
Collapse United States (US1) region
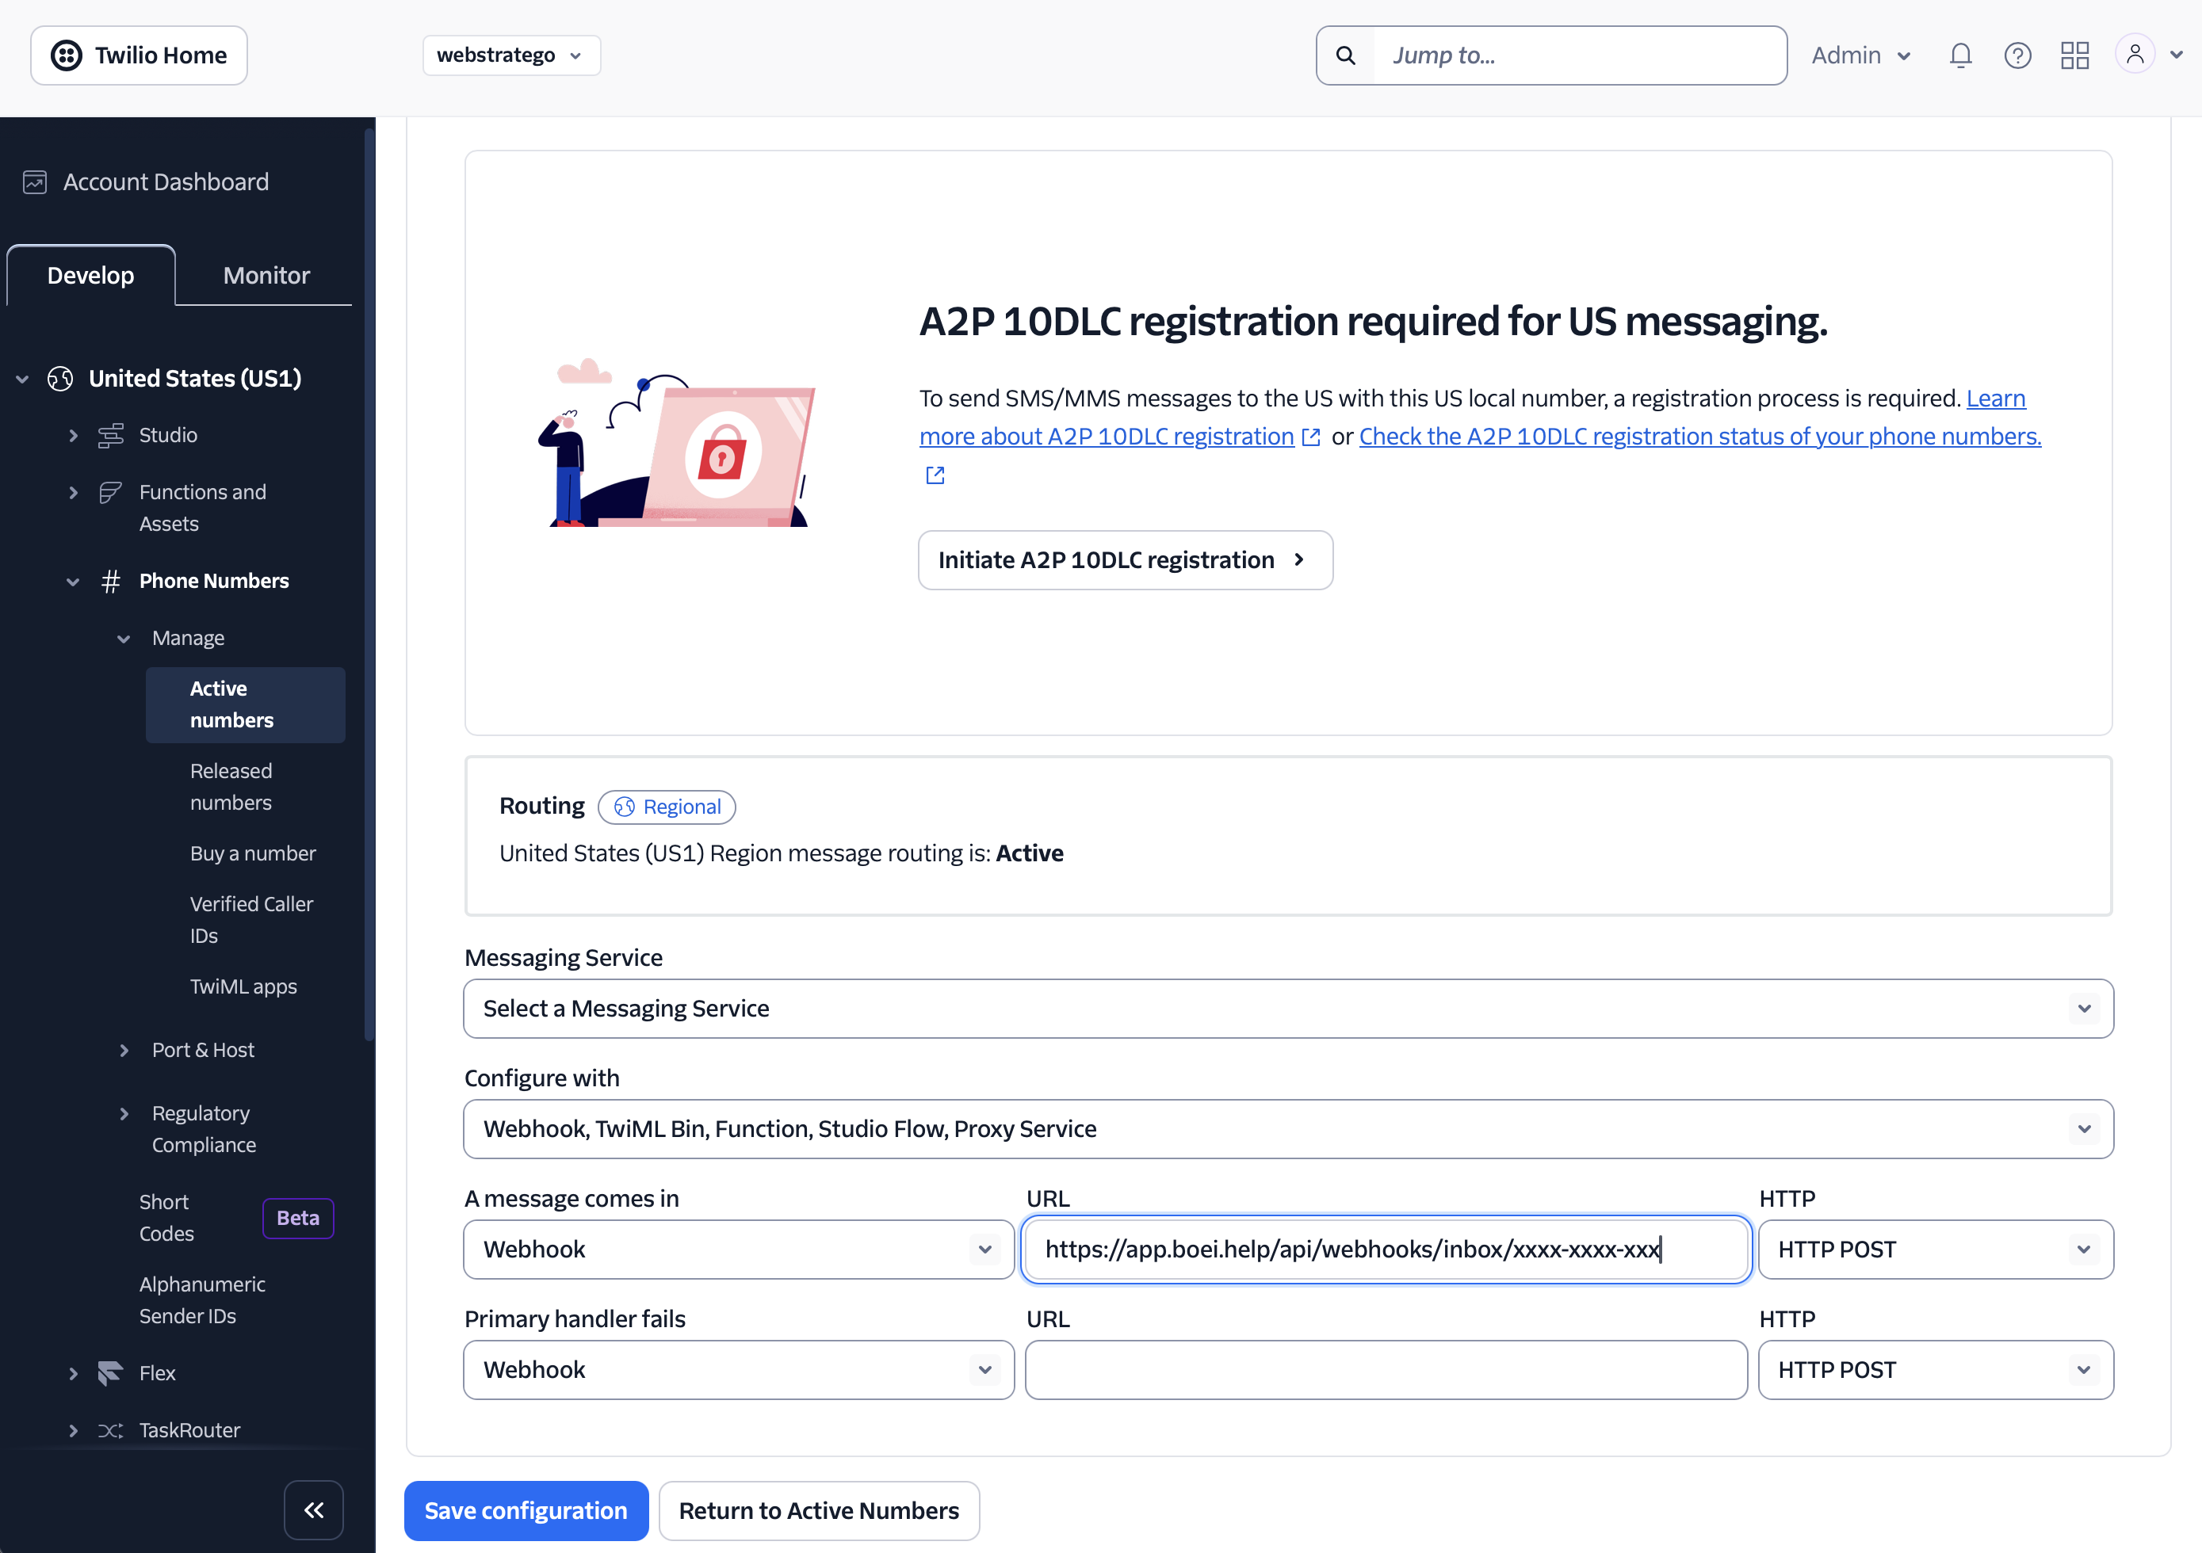coord(22,379)
